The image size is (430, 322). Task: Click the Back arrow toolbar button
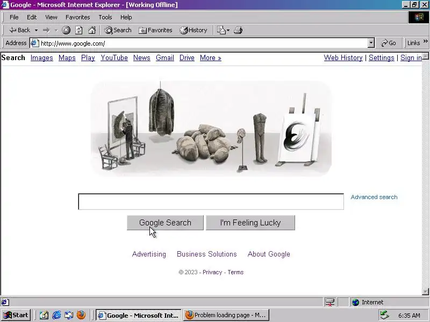click(19, 30)
